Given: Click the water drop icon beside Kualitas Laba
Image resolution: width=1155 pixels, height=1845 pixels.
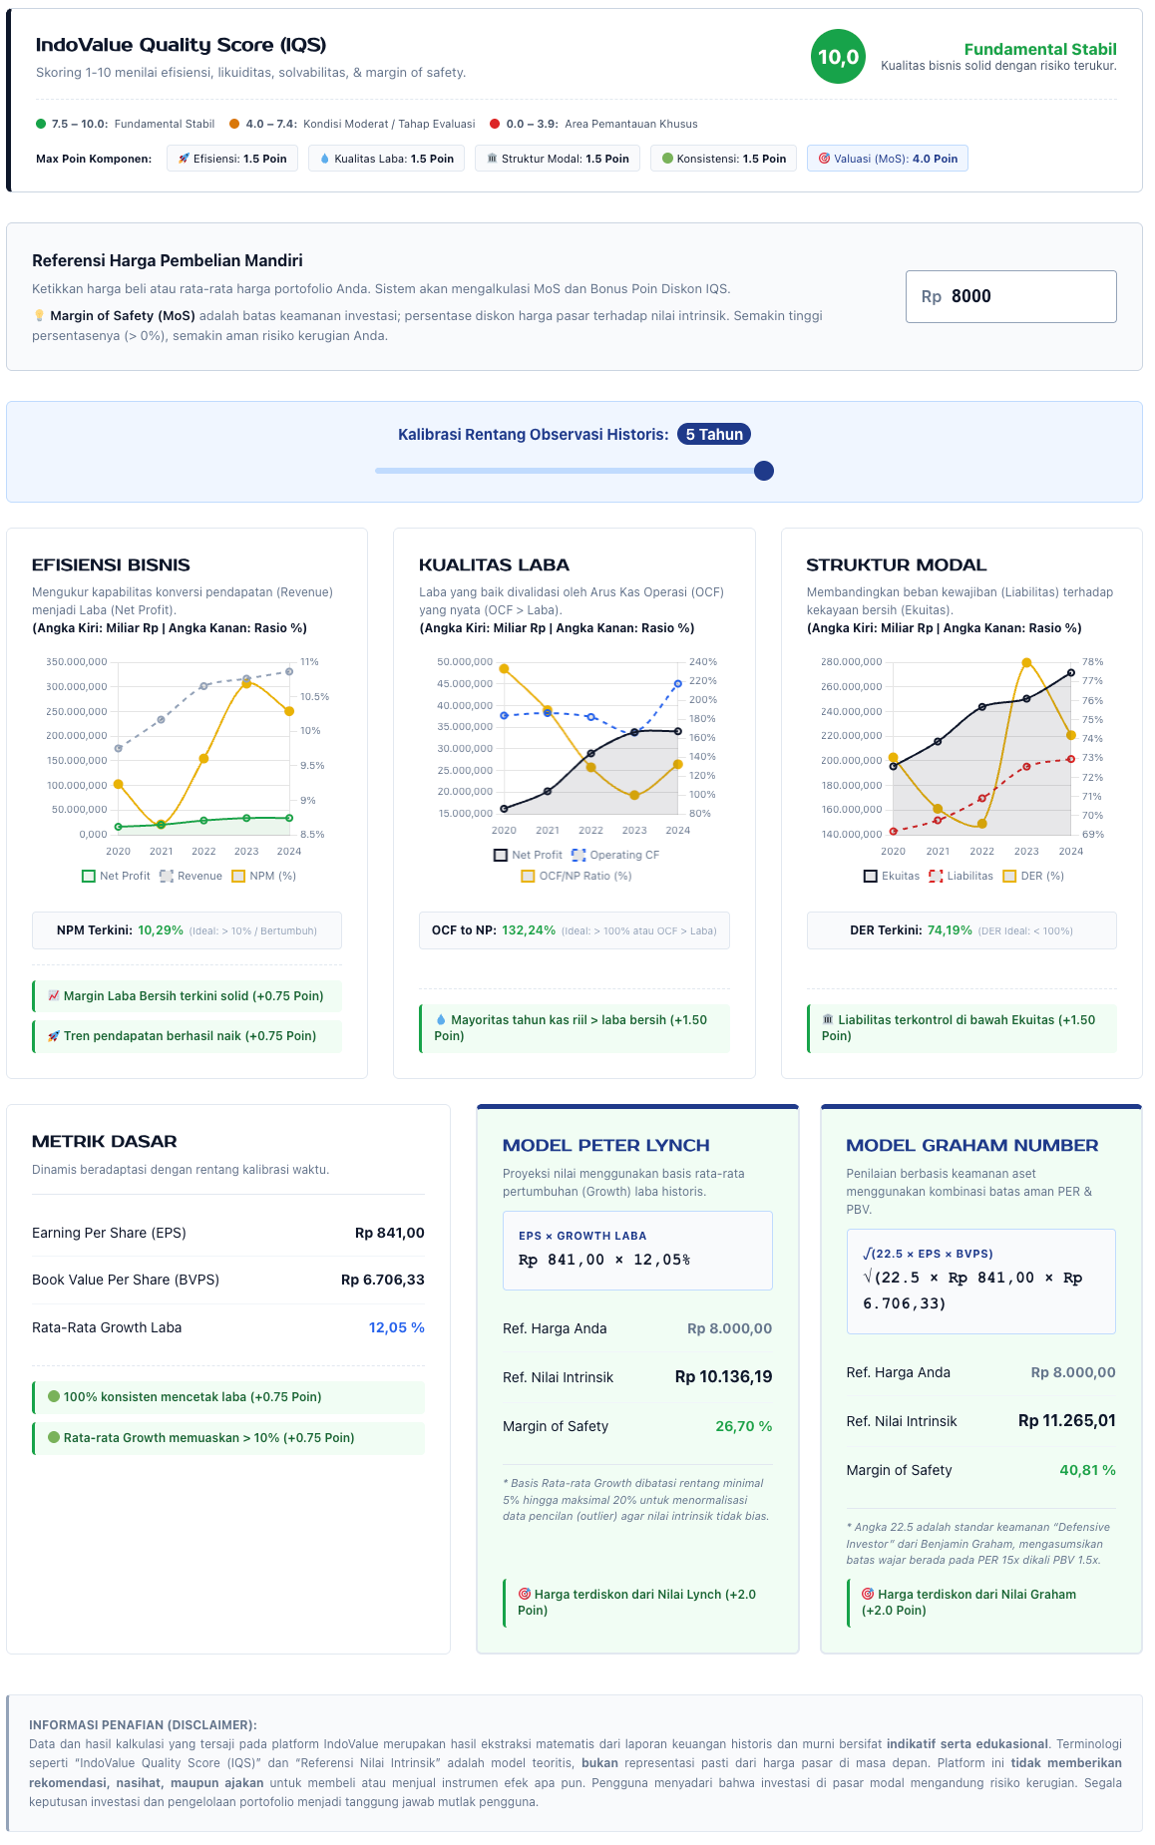Looking at the screenshot, I should coord(325,159).
